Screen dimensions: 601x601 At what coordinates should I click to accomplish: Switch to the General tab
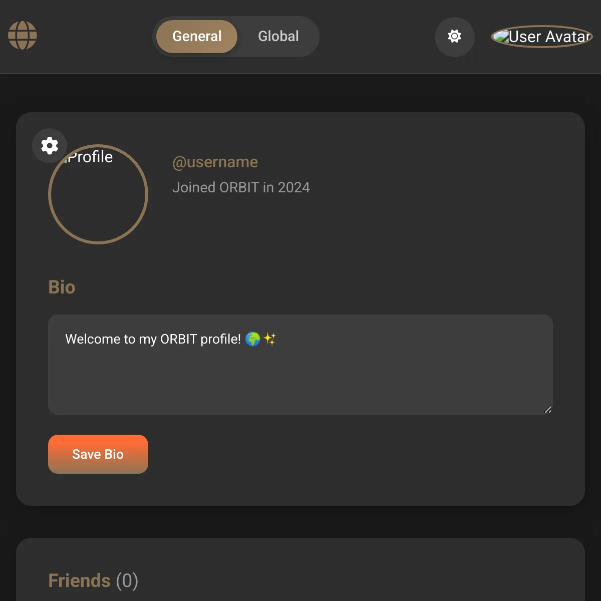pyautogui.click(x=197, y=37)
